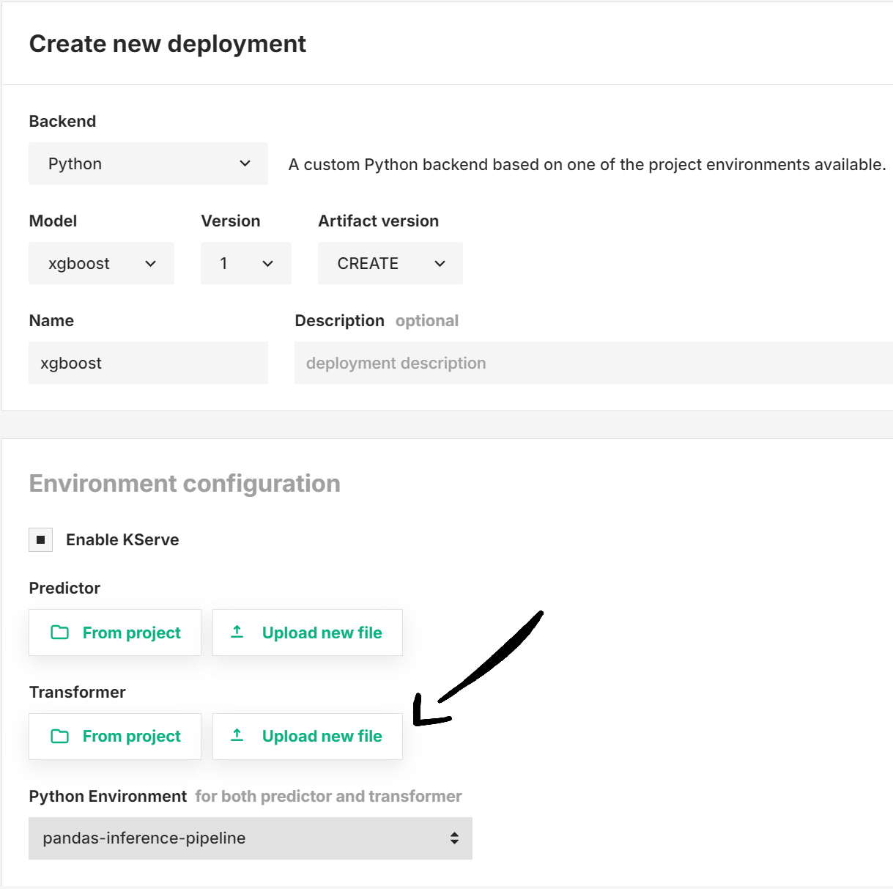Click the folder icon in Predictor's From project button

tap(60, 632)
